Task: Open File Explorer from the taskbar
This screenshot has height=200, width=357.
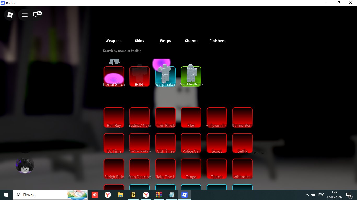Action: point(120,195)
